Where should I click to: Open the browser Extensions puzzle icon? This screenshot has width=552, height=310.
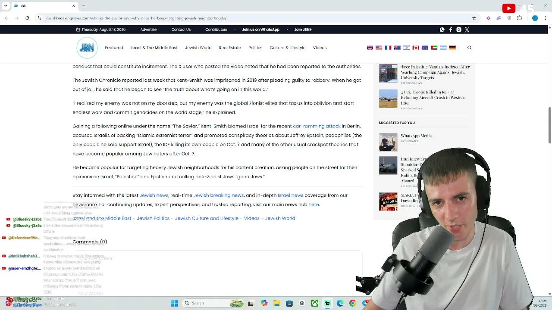520,18
